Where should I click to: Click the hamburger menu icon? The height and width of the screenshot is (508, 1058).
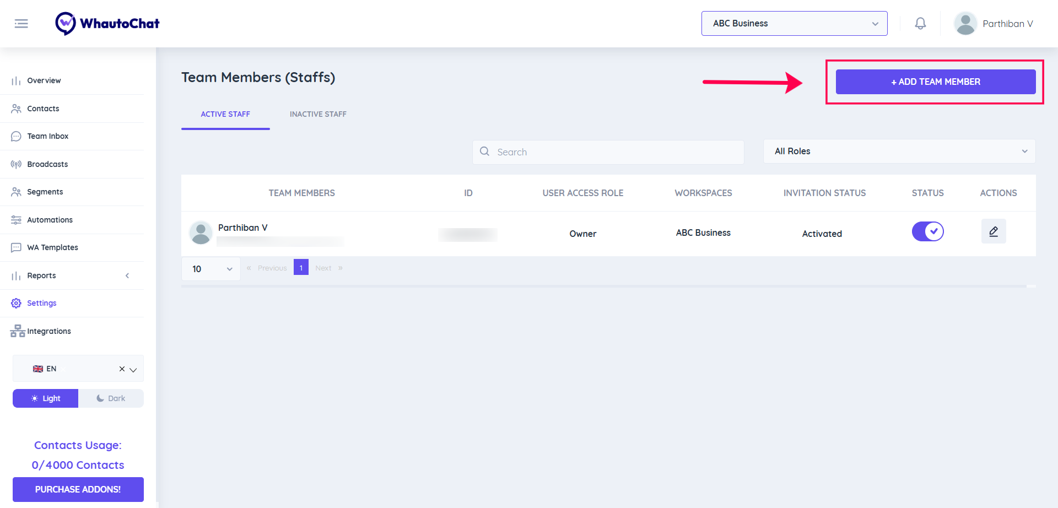point(21,24)
